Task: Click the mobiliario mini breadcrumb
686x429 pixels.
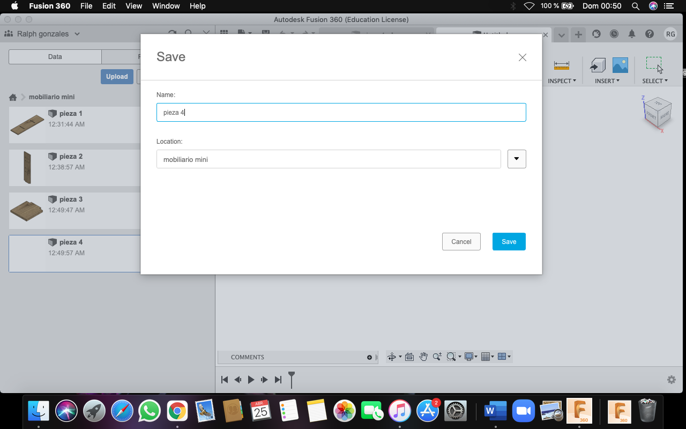Action: point(51,97)
